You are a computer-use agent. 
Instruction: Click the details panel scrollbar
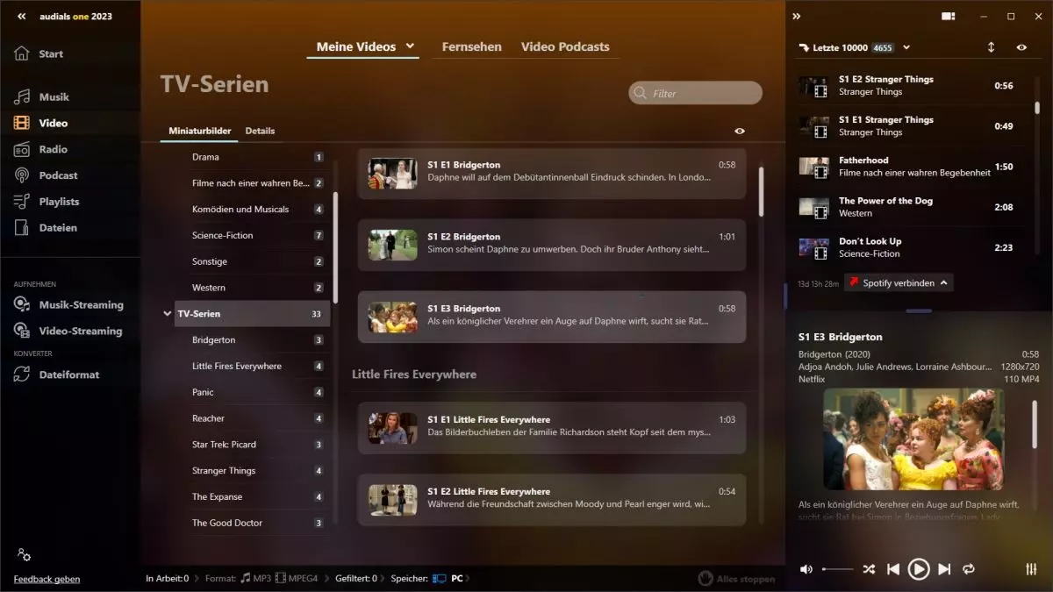1035,424
